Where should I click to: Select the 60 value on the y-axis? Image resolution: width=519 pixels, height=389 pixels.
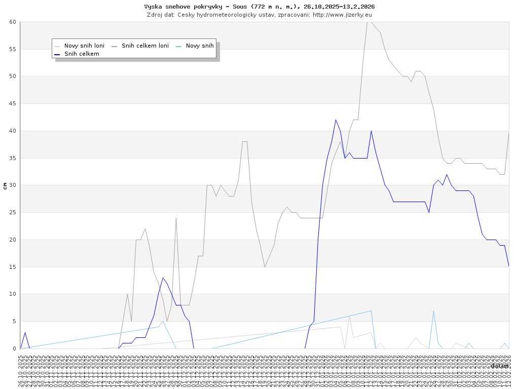coord(13,22)
